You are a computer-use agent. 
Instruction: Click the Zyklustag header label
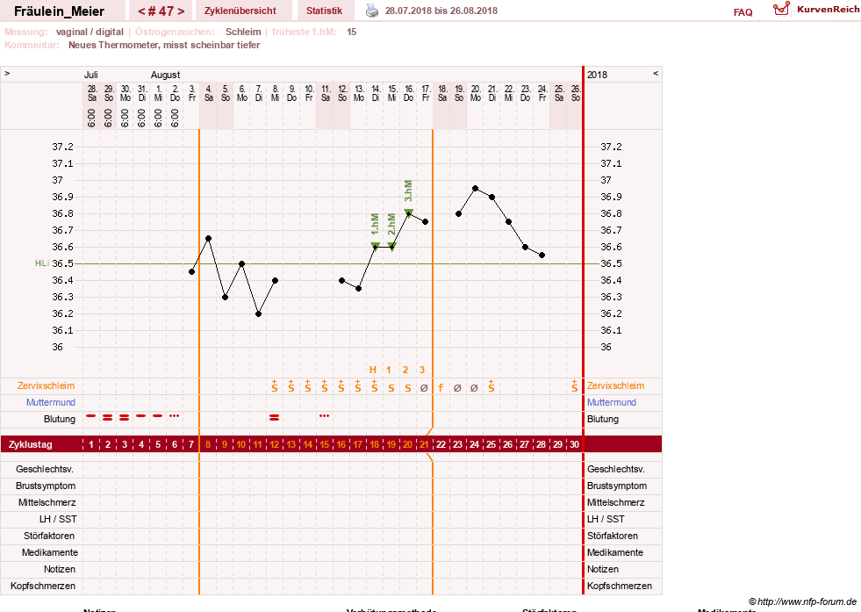click(x=30, y=444)
